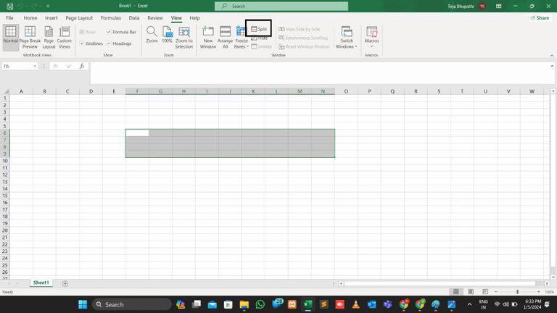Switch to the Data tab

click(x=134, y=17)
